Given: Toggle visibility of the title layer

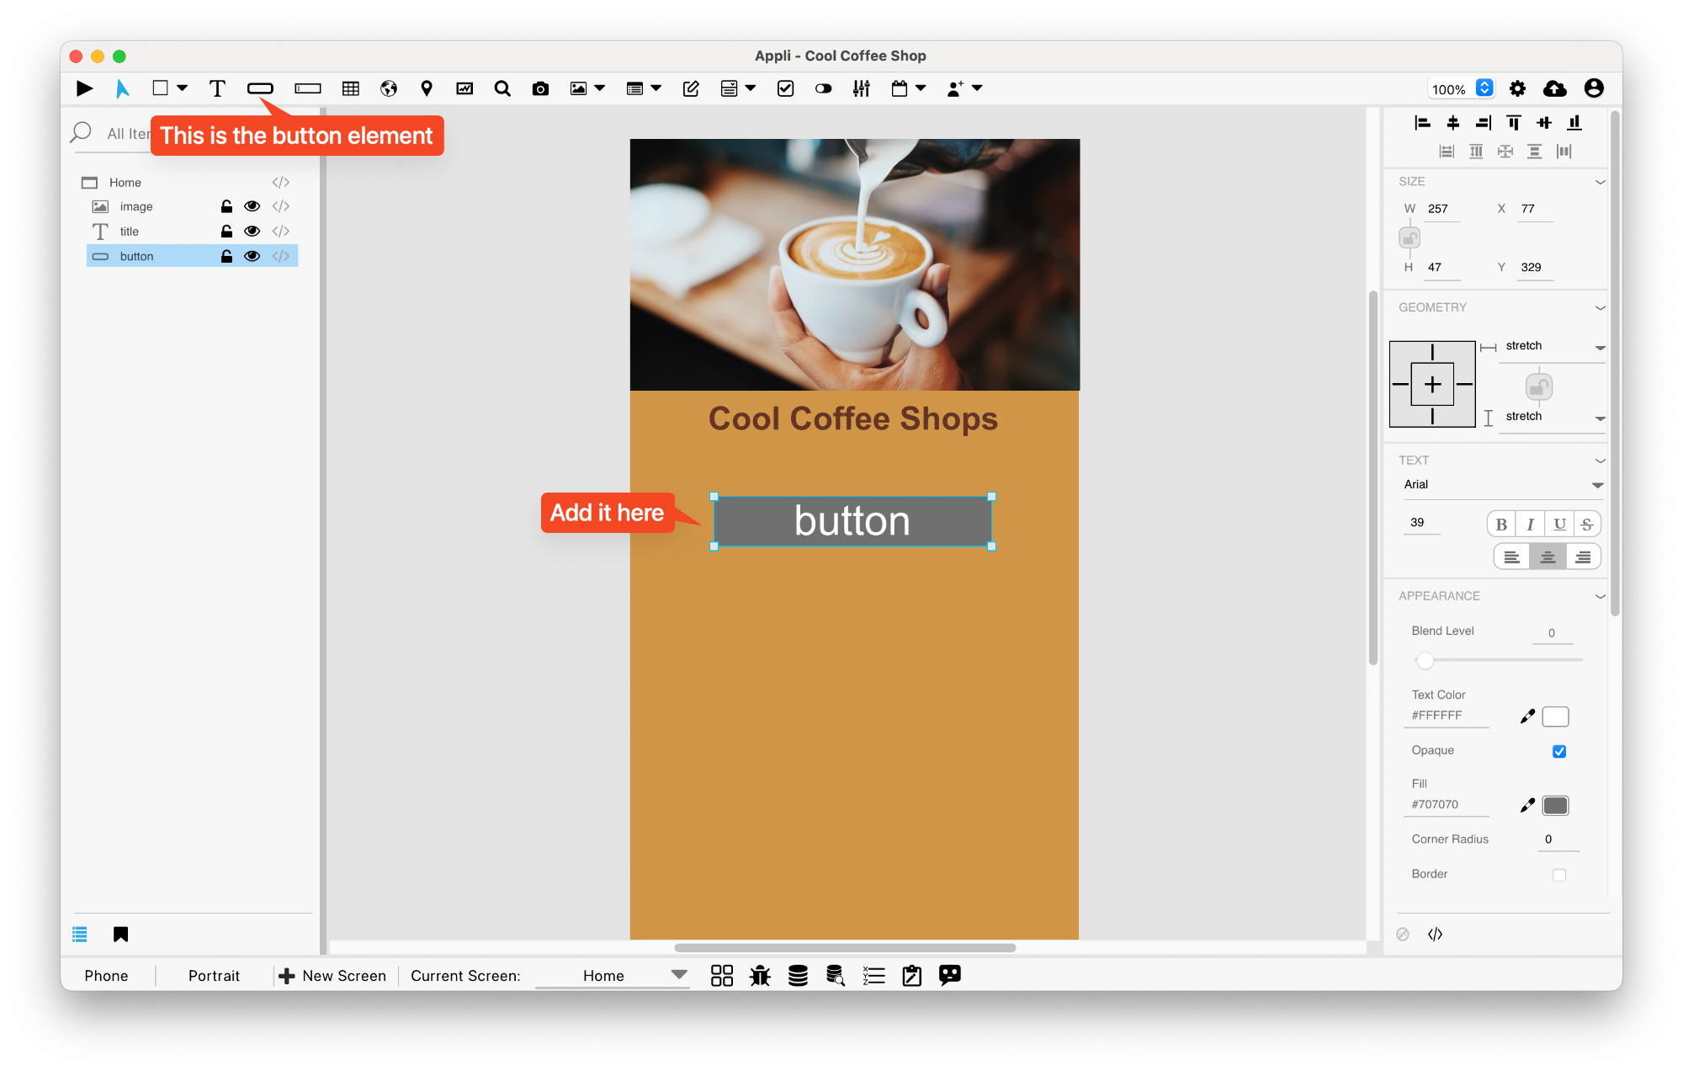Looking at the screenshot, I should coord(250,232).
